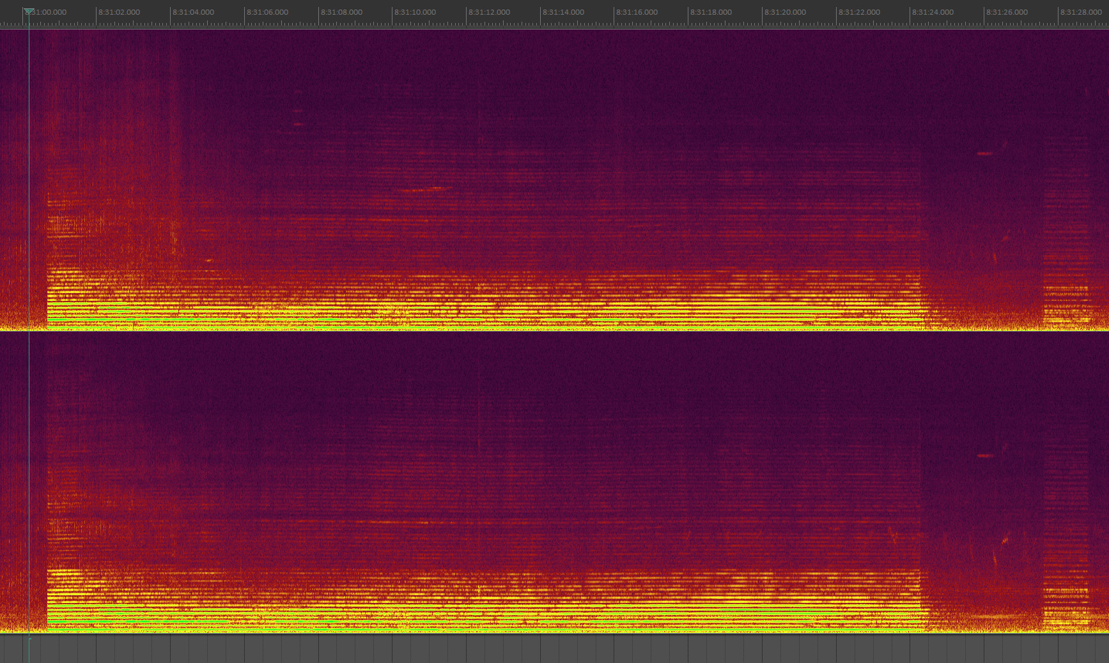Click the teal playhead marker on the ruler
This screenshot has height=663, width=1109.
(x=29, y=11)
